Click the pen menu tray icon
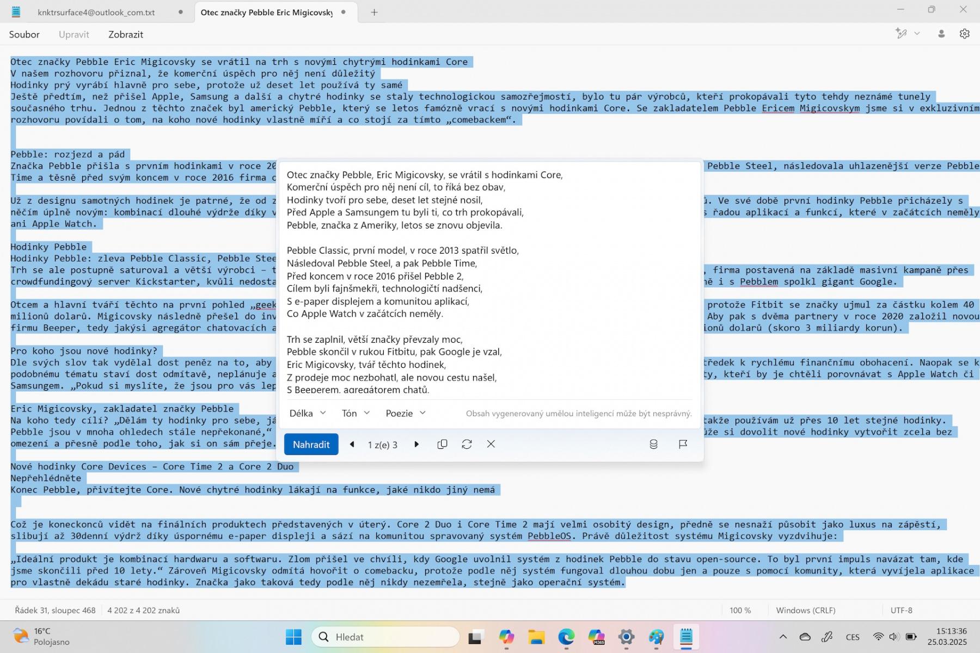The height and width of the screenshot is (653, 980). tap(827, 637)
